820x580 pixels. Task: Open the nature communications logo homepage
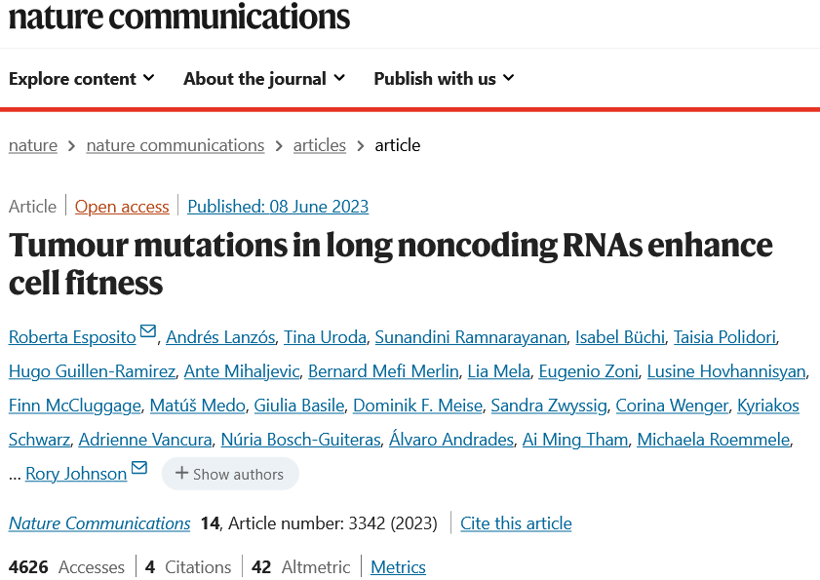(x=178, y=17)
